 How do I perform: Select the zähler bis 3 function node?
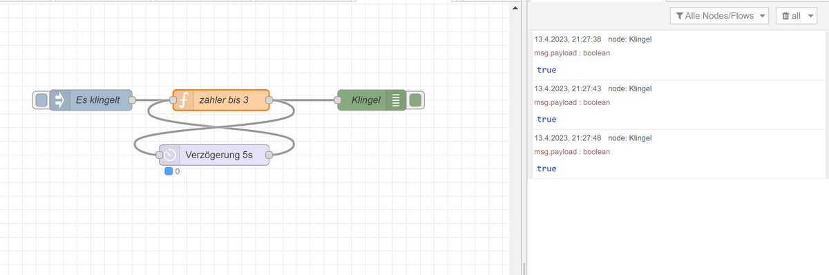tap(220, 100)
